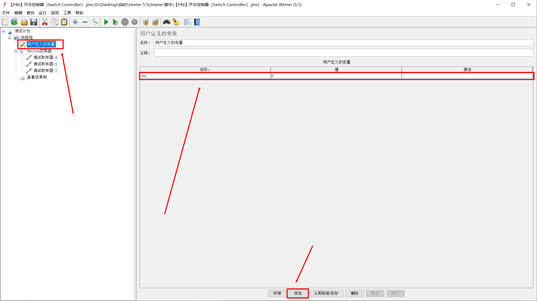The image size is (537, 301).
Task: Click the 值 column header
Action: click(x=336, y=69)
